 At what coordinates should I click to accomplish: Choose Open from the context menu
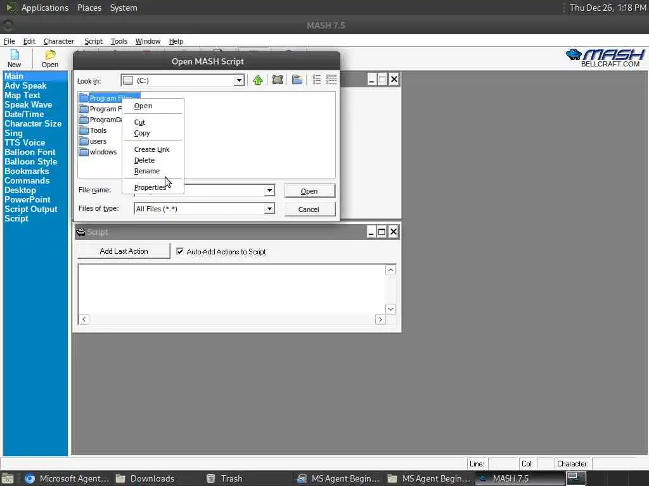tap(143, 106)
